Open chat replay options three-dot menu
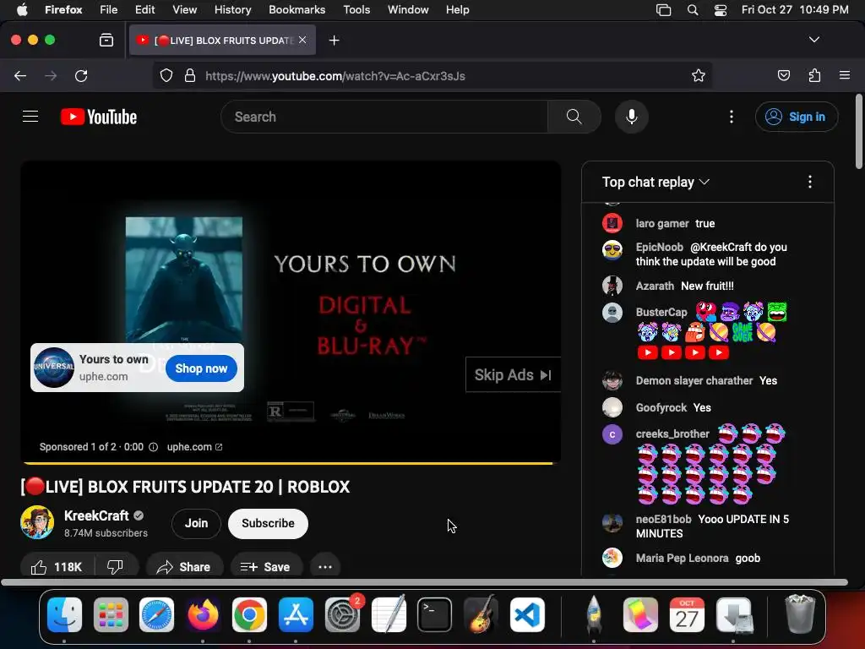Screen dimensions: 865x649 [x=809, y=182]
